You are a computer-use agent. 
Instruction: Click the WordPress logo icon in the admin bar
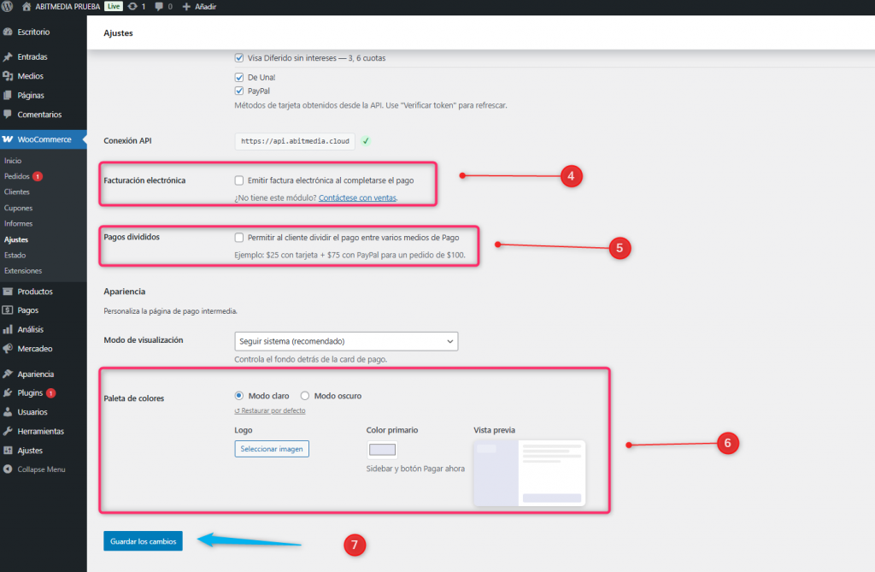tap(9, 7)
